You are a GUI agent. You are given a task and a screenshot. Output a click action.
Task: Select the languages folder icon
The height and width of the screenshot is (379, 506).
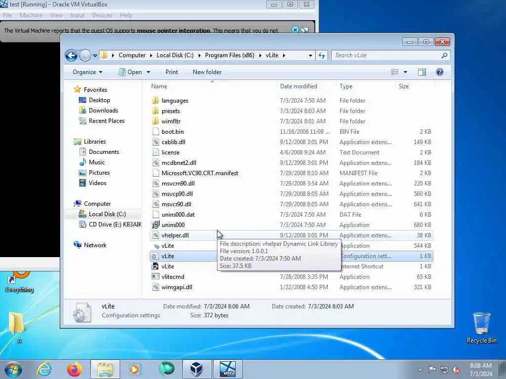pos(156,100)
